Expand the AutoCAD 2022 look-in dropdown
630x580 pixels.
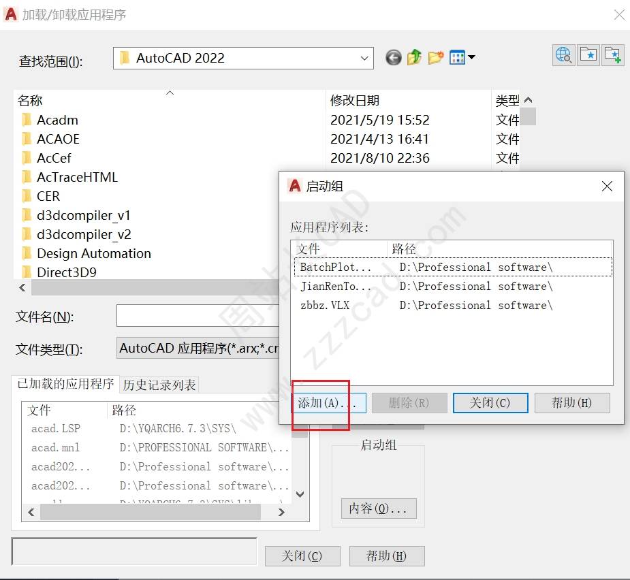[x=364, y=59]
